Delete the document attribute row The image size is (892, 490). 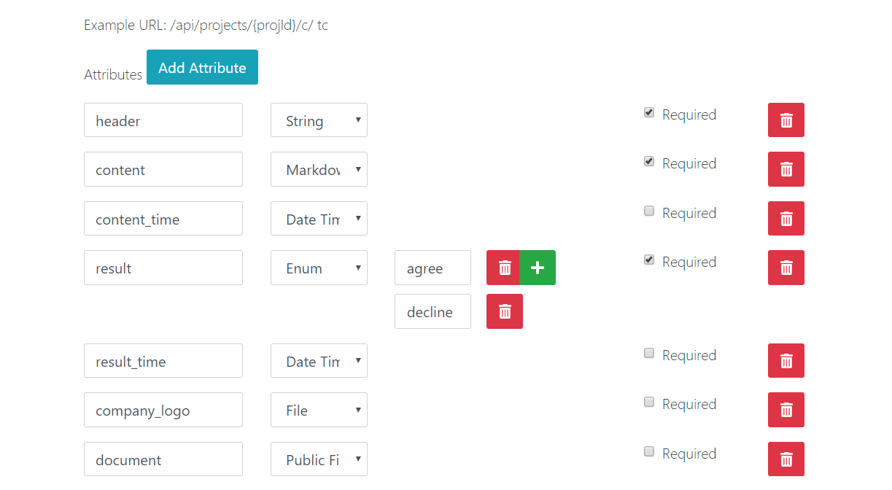(786, 459)
